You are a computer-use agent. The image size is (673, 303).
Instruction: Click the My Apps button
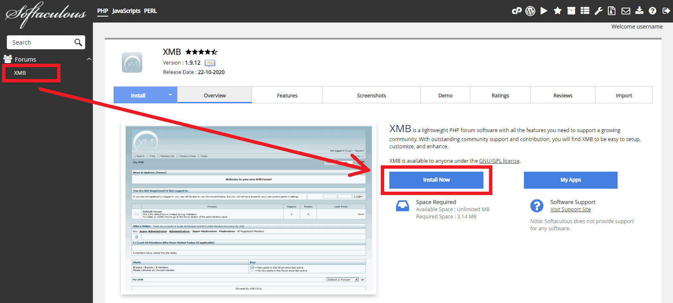pyautogui.click(x=570, y=180)
